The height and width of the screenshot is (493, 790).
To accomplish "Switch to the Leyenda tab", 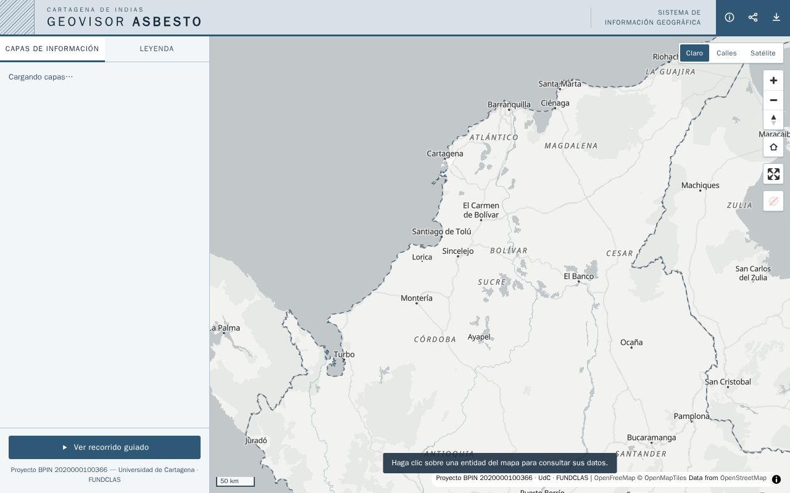I will tap(157, 49).
